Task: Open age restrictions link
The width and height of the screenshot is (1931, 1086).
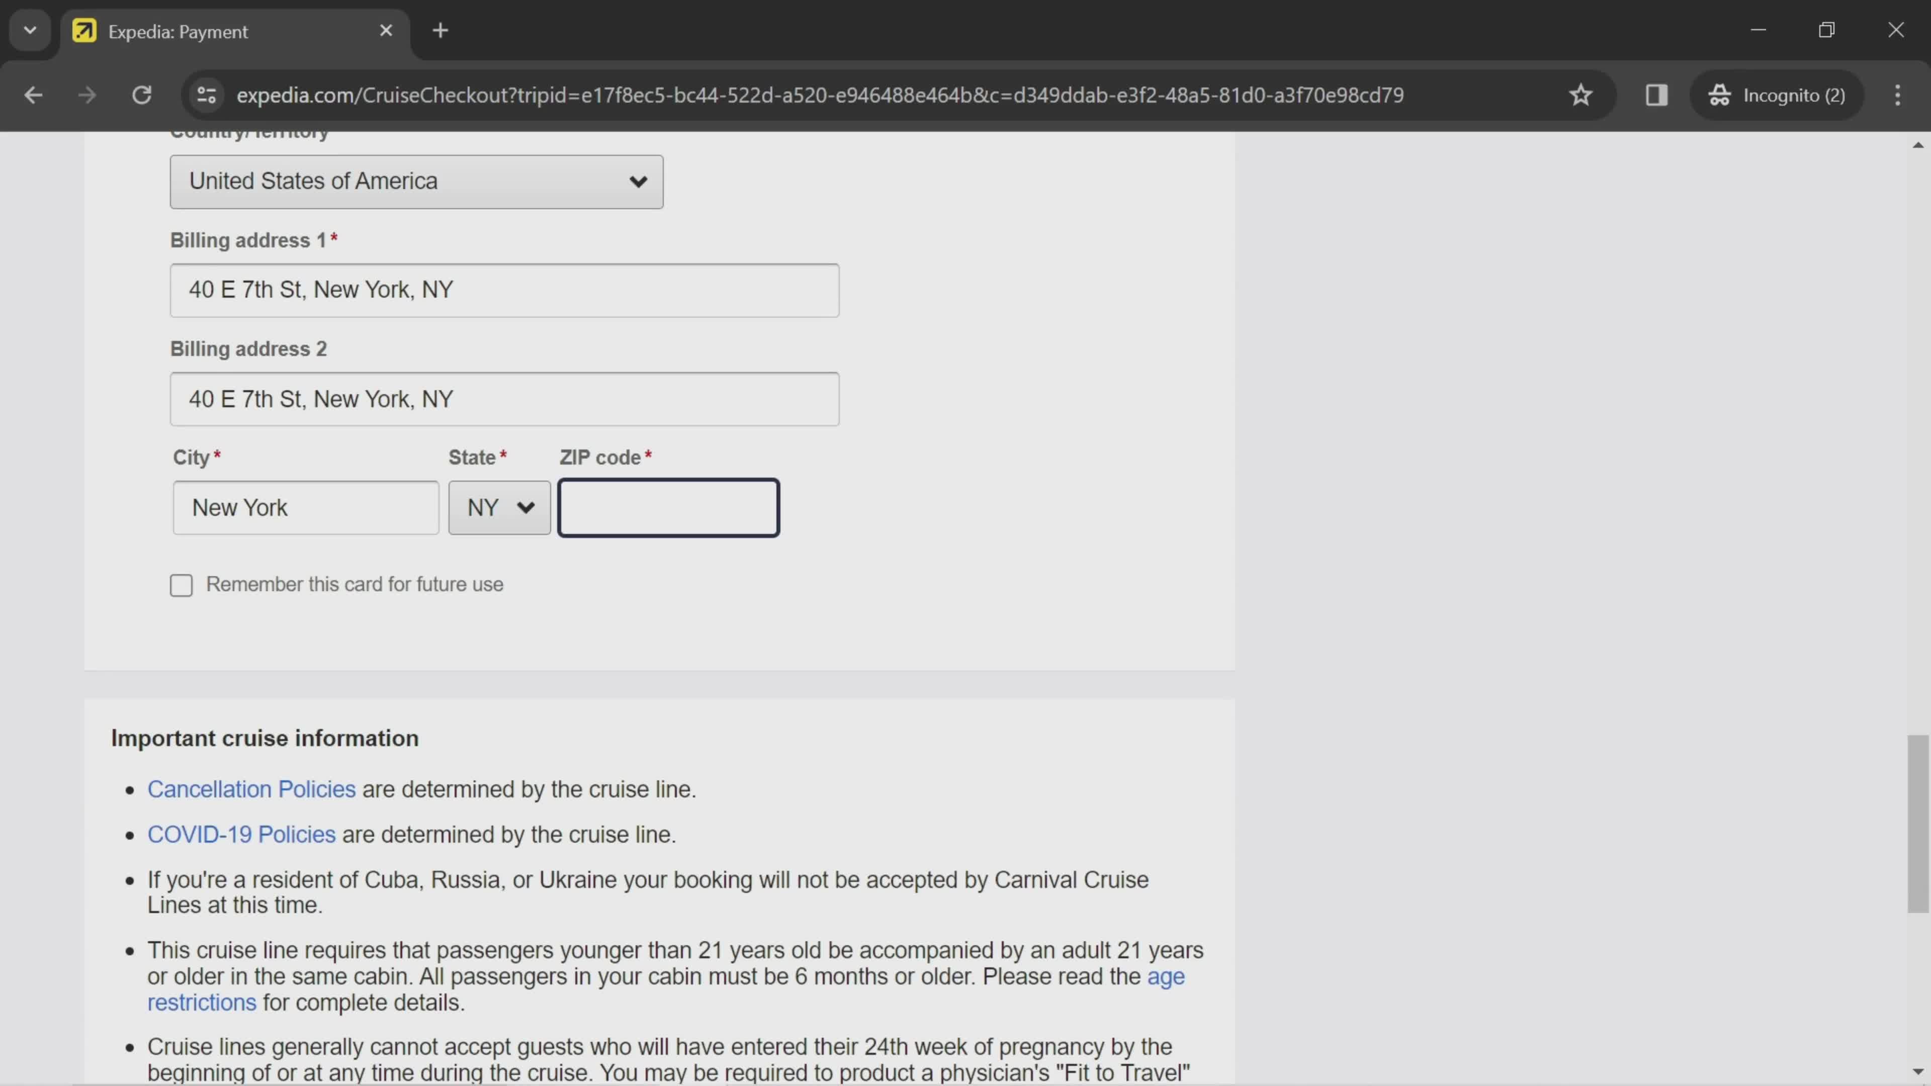Action: [x=200, y=1001]
